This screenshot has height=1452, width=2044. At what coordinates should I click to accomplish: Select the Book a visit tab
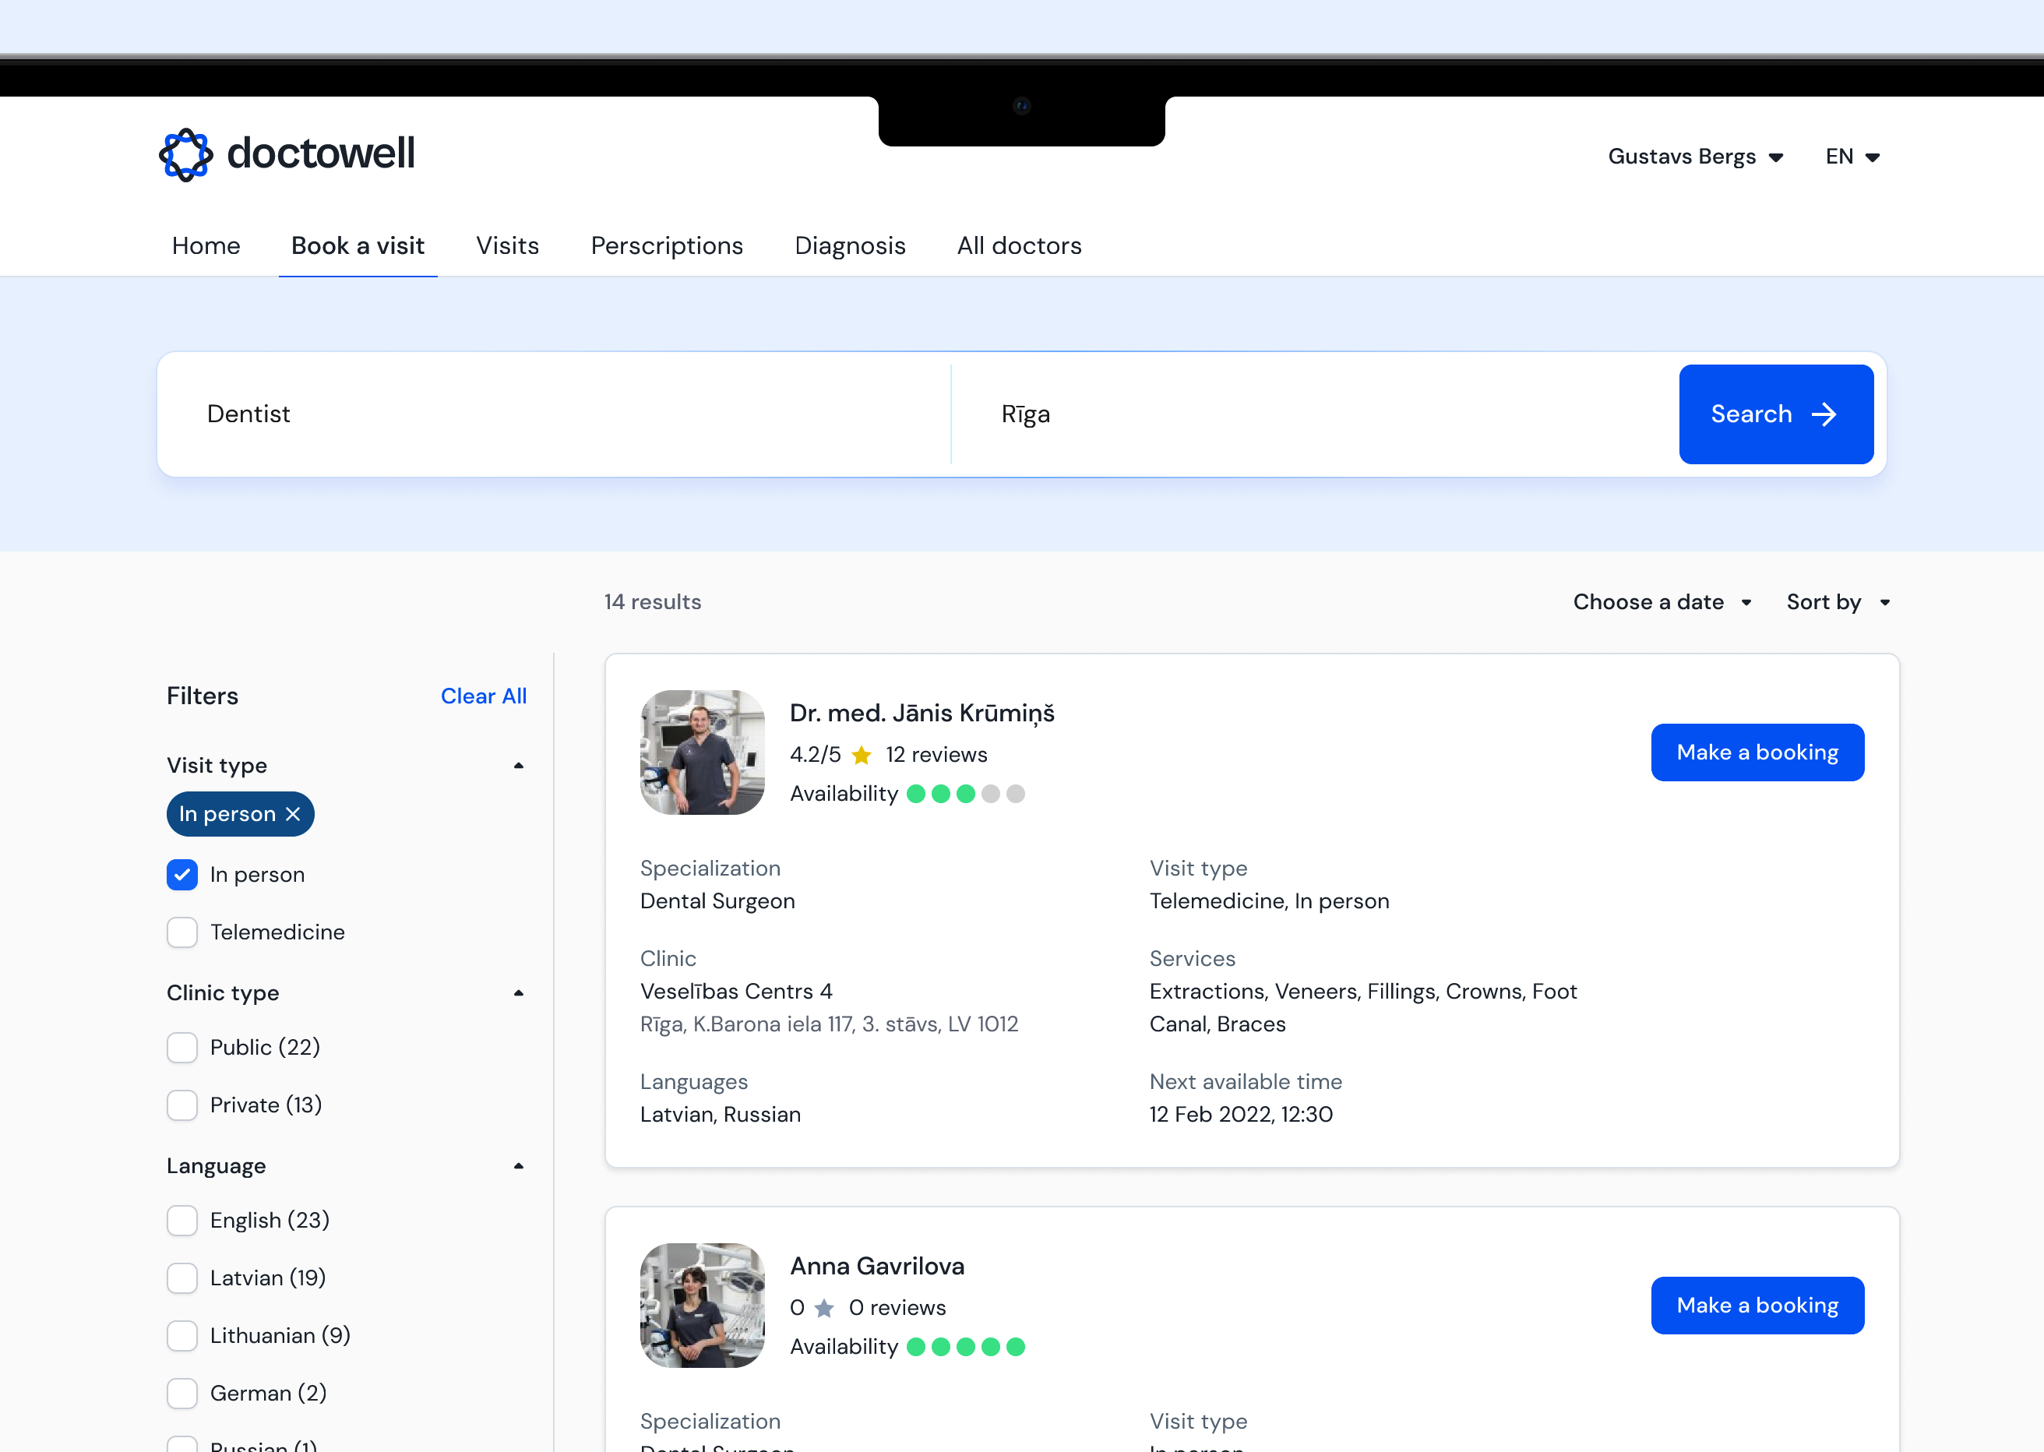click(358, 246)
